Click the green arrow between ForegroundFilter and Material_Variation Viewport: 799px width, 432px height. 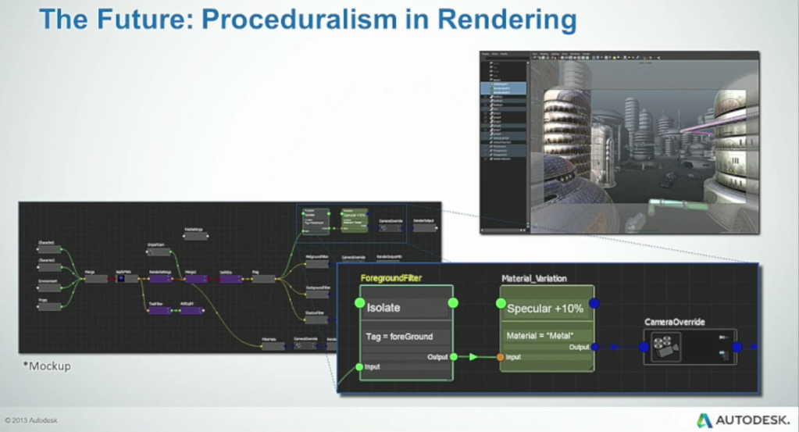click(474, 358)
